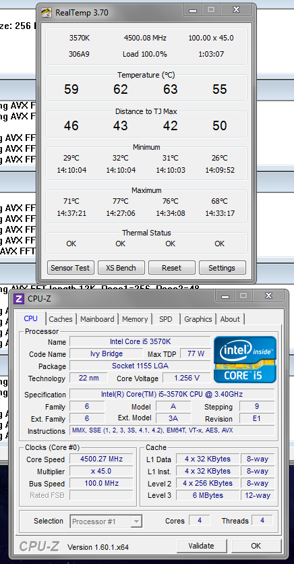The width and height of the screenshot is (294, 564).
Task: Click the 306A9 CPUID text
Action: (79, 55)
